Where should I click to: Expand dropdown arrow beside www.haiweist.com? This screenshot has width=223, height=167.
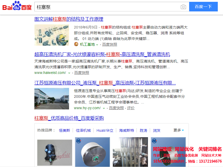(x=69, y=73)
